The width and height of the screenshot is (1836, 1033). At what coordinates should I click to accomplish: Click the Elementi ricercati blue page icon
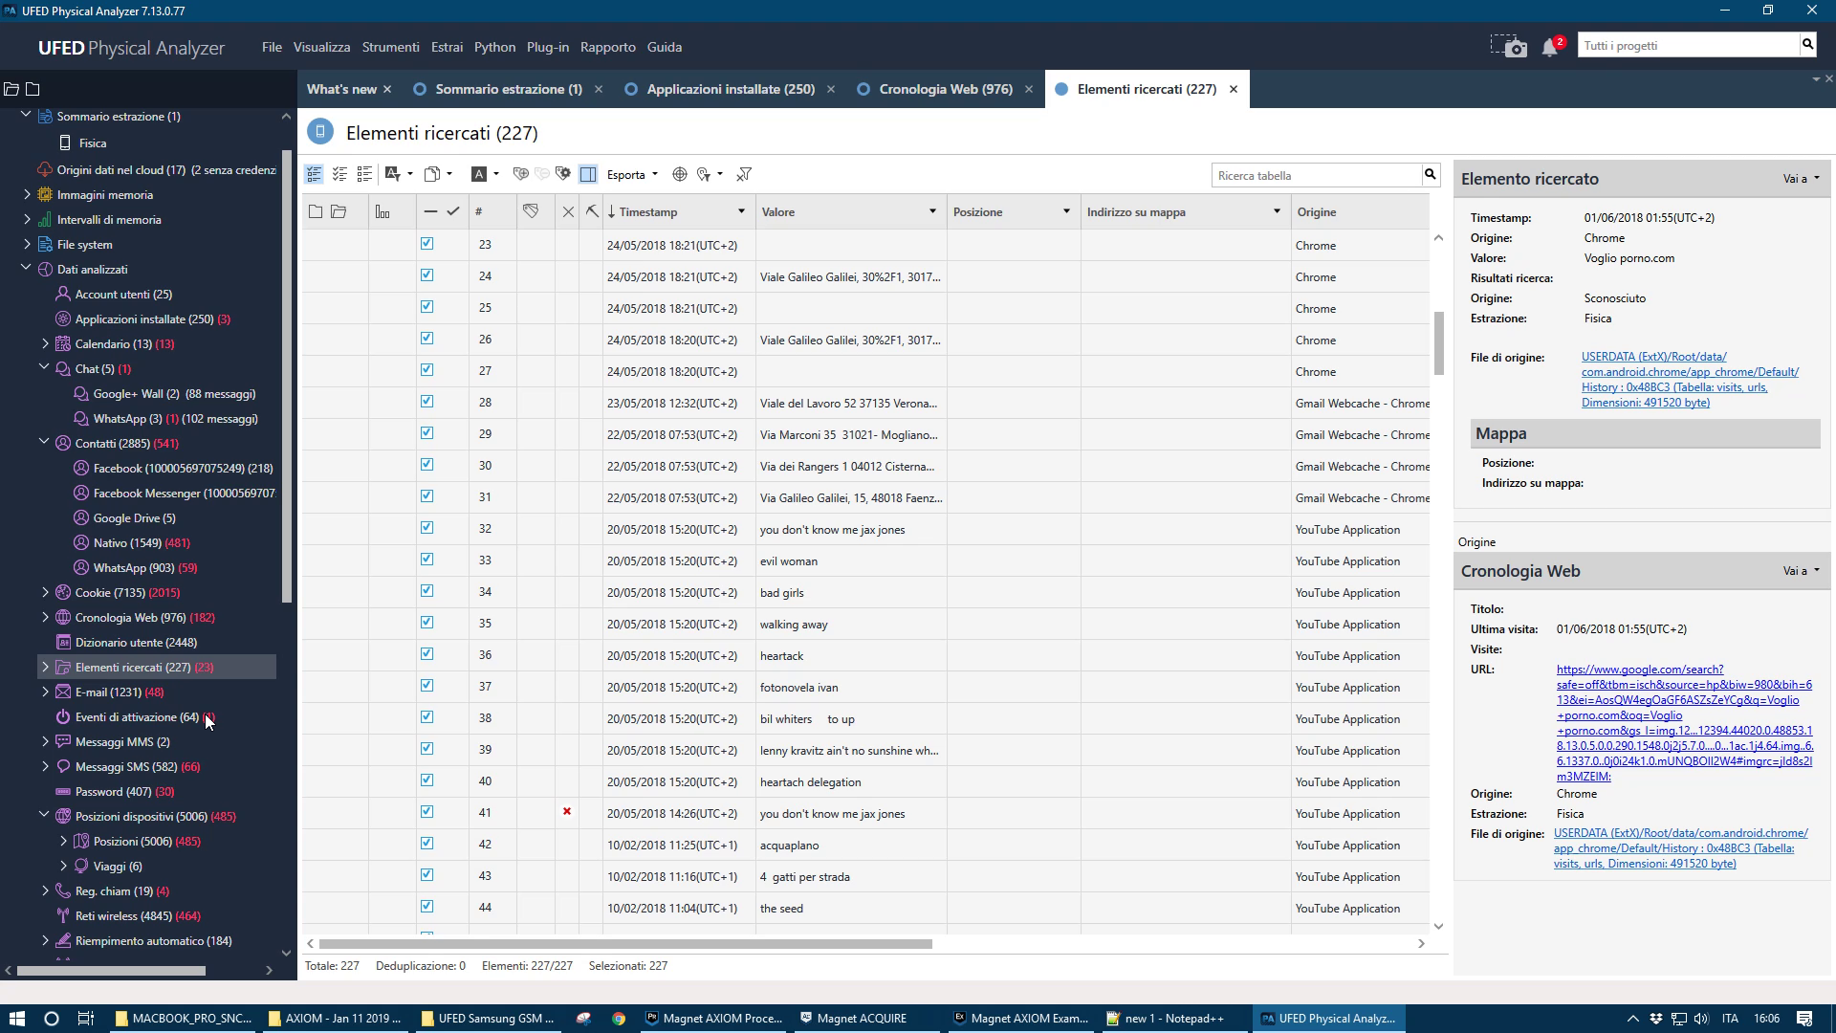coord(320,132)
